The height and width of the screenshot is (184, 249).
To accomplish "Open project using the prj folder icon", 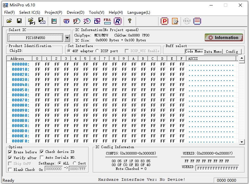I will [31, 21].
